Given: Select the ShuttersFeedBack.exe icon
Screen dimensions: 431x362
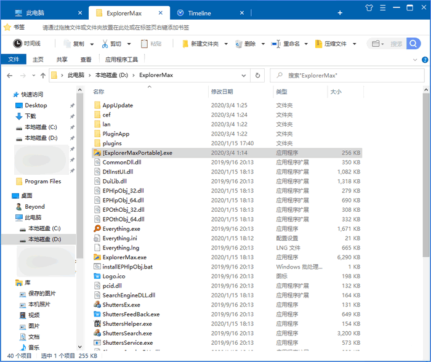Looking at the screenshot, I should [97, 314].
